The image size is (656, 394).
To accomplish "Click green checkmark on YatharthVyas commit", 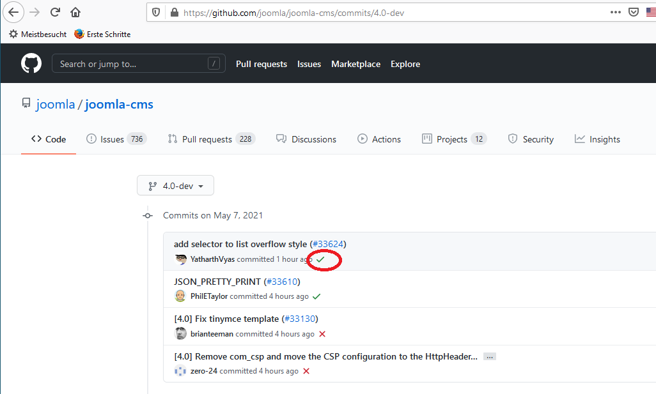I will pyautogui.click(x=320, y=259).
